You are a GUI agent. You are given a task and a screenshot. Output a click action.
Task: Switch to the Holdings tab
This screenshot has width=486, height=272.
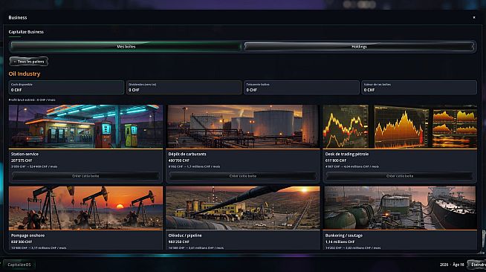point(359,47)
